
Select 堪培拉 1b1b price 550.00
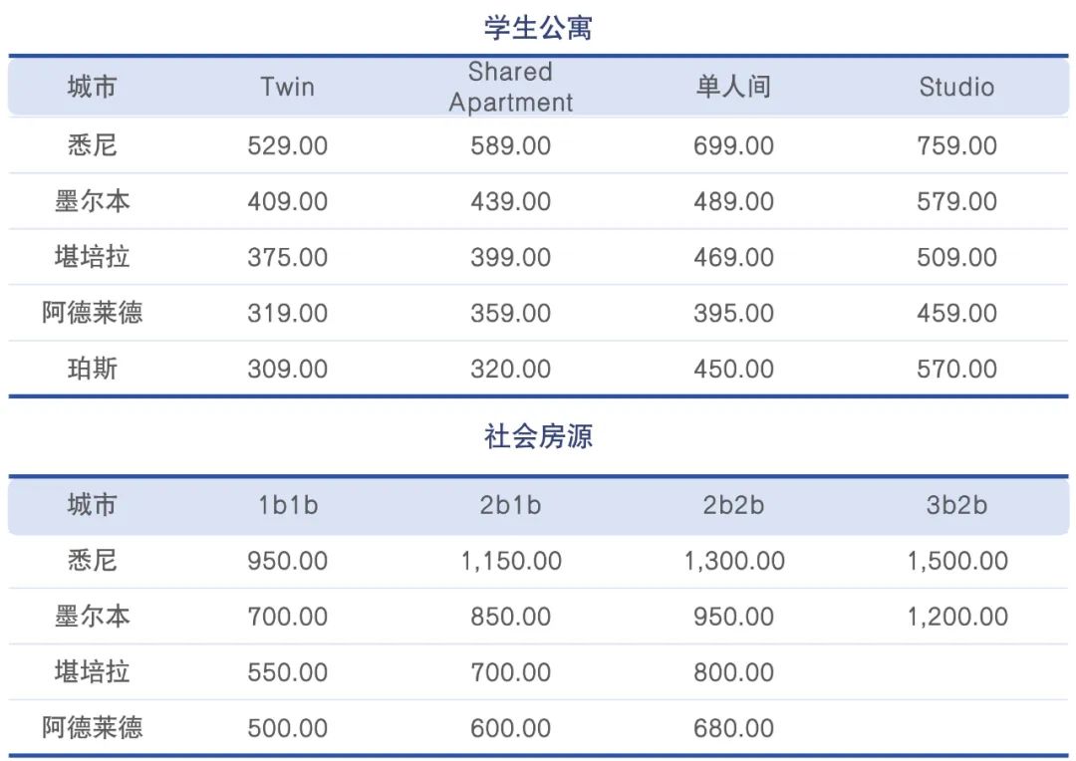tap(288, 671)
